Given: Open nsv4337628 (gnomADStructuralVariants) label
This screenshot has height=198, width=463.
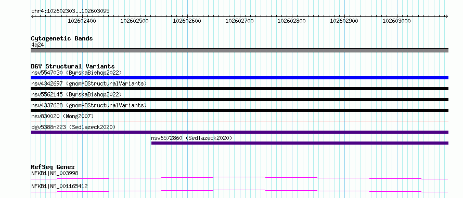Looking at the screenshot, I should [x=89, y=105].
